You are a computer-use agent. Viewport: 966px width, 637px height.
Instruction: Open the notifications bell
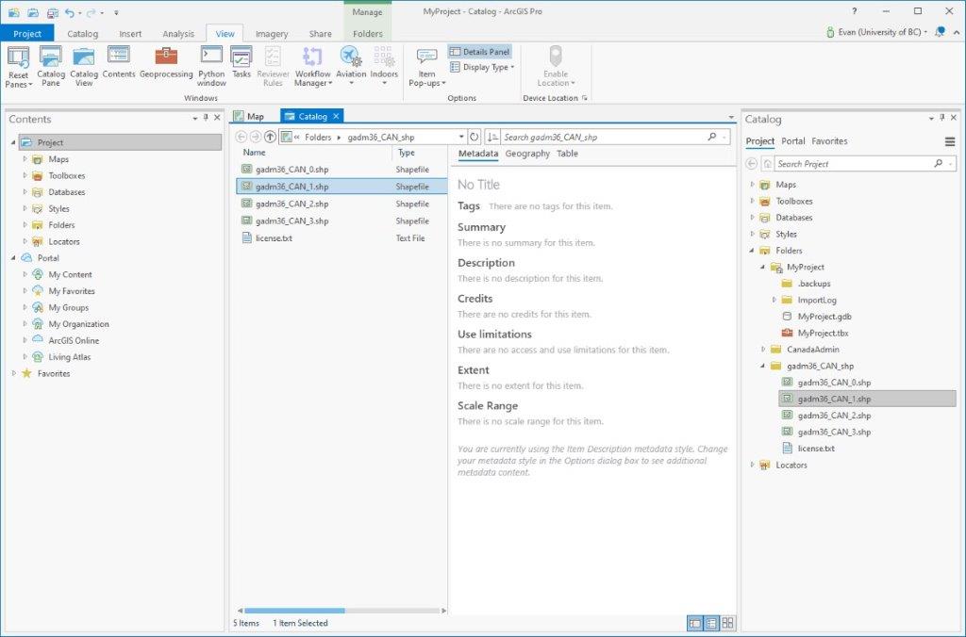tap(940, 32)
